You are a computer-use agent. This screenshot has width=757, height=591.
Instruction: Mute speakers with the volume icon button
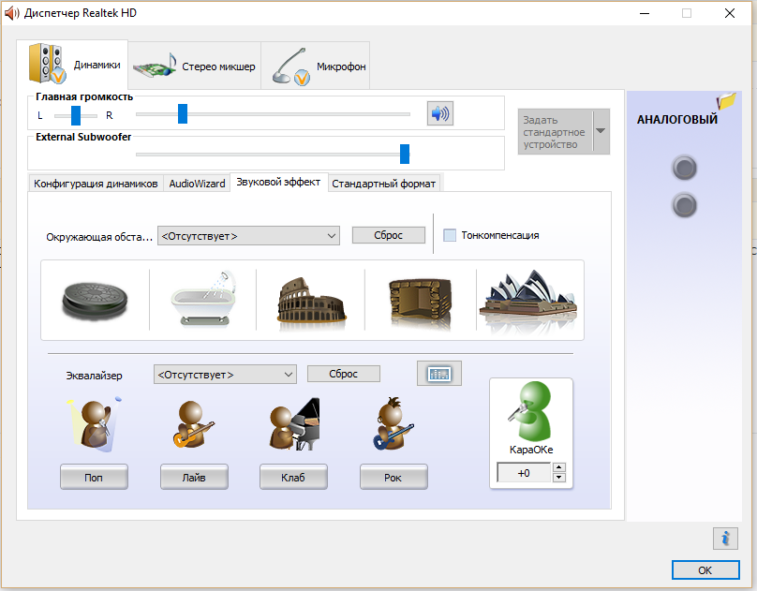pos(439,114)
